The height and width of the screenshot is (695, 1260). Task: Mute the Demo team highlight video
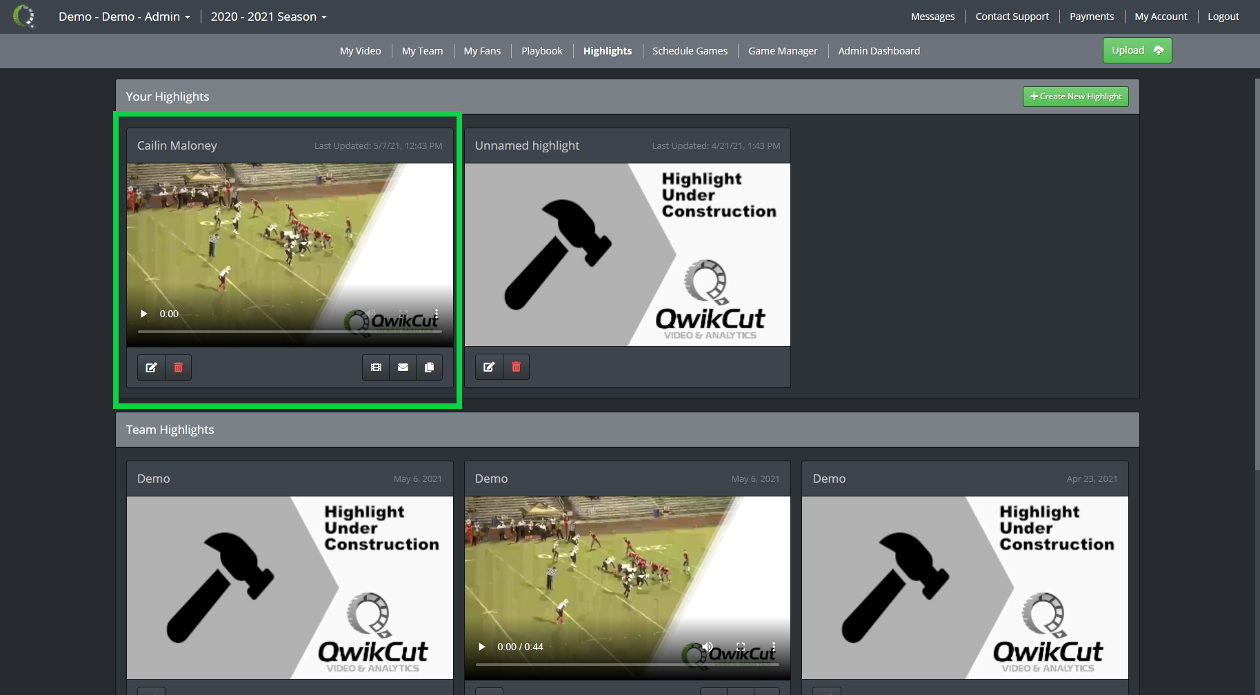pyautogui.click(x=708, y=647)
